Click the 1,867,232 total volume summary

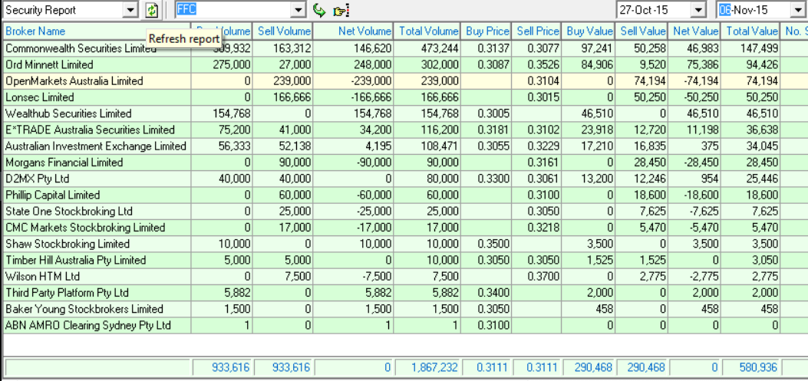pyautogui.click(x=427, y=368)
